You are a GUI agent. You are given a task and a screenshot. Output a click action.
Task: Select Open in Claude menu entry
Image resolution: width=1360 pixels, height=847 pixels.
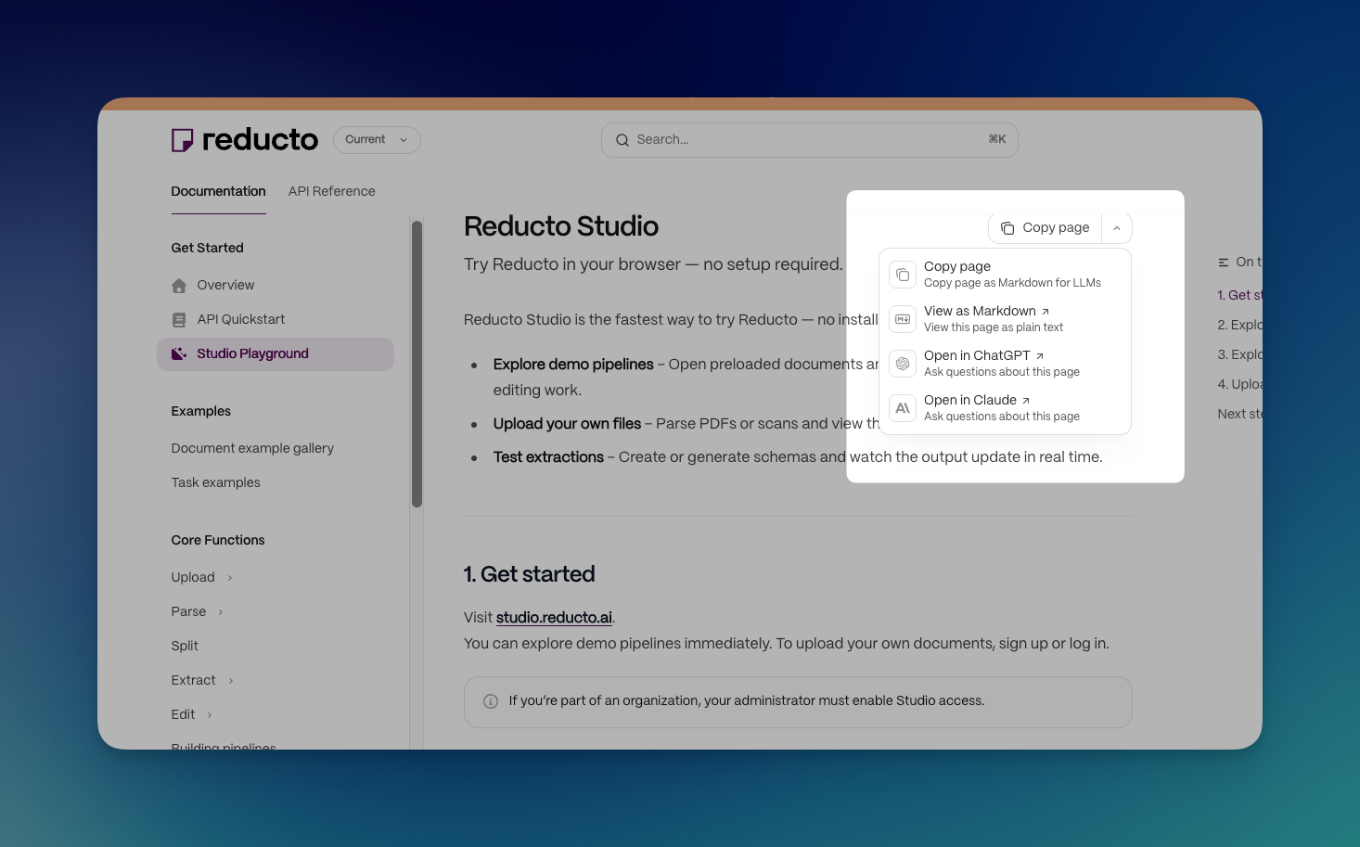(x=1005, y=408)
